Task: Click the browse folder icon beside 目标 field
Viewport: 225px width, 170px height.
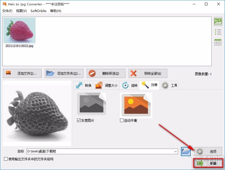Action: pyautogui.click(x=186, y=151)
